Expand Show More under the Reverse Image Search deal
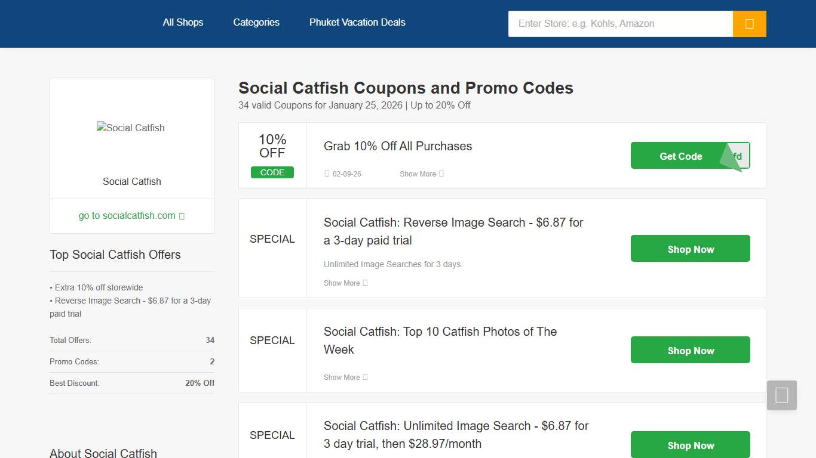 click(x=345, y=283)
